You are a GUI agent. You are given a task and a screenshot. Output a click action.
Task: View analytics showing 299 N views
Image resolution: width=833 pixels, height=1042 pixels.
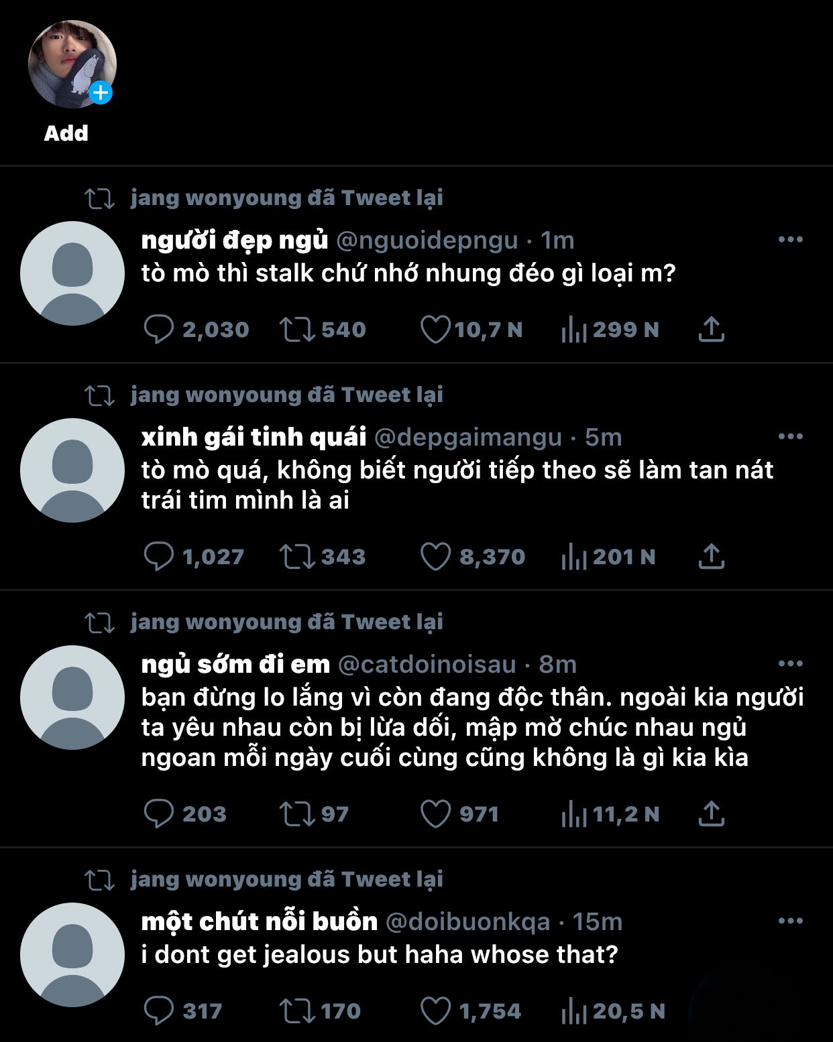(x=610, y=330)
